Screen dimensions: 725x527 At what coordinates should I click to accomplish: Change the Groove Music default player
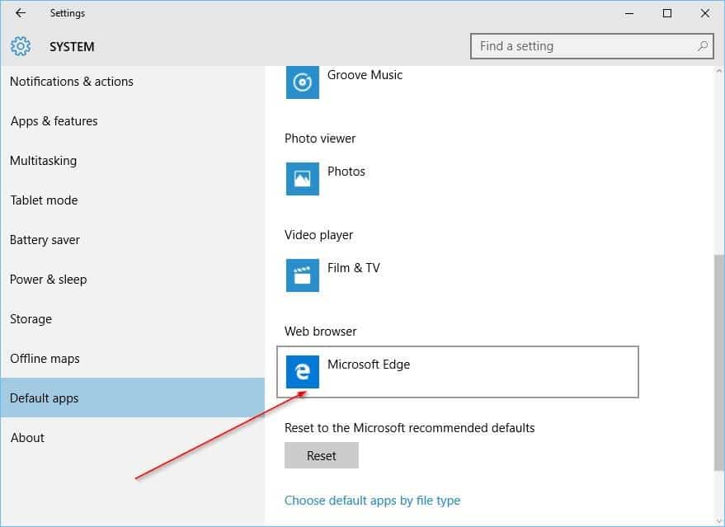tap(458, 82)
